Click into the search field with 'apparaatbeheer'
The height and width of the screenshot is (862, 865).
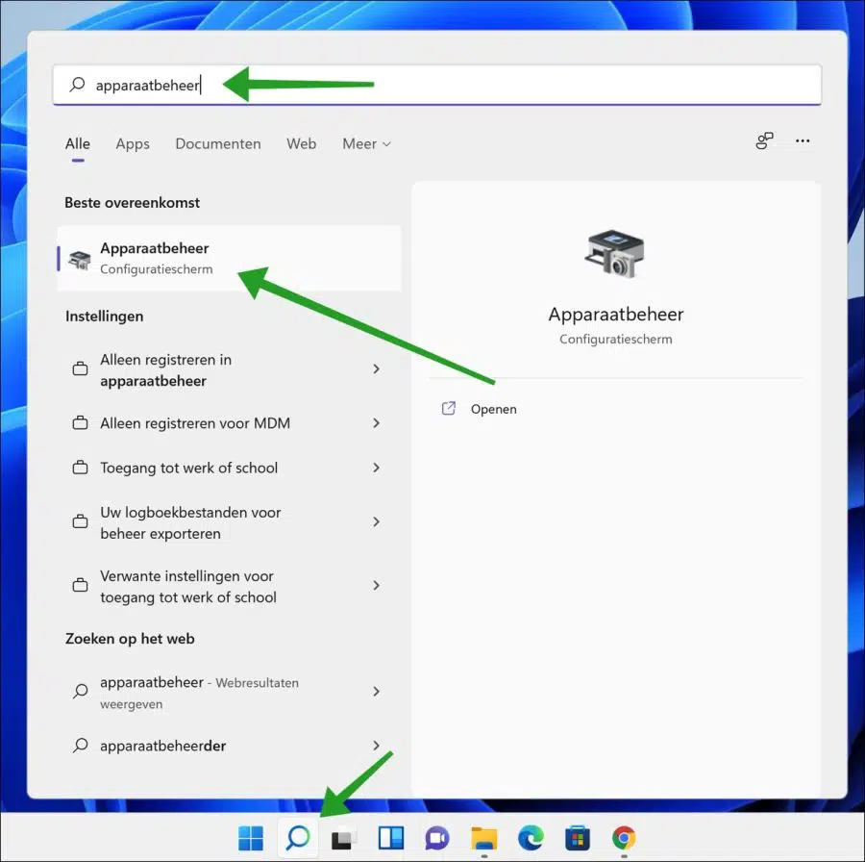[x=437, y=85]
